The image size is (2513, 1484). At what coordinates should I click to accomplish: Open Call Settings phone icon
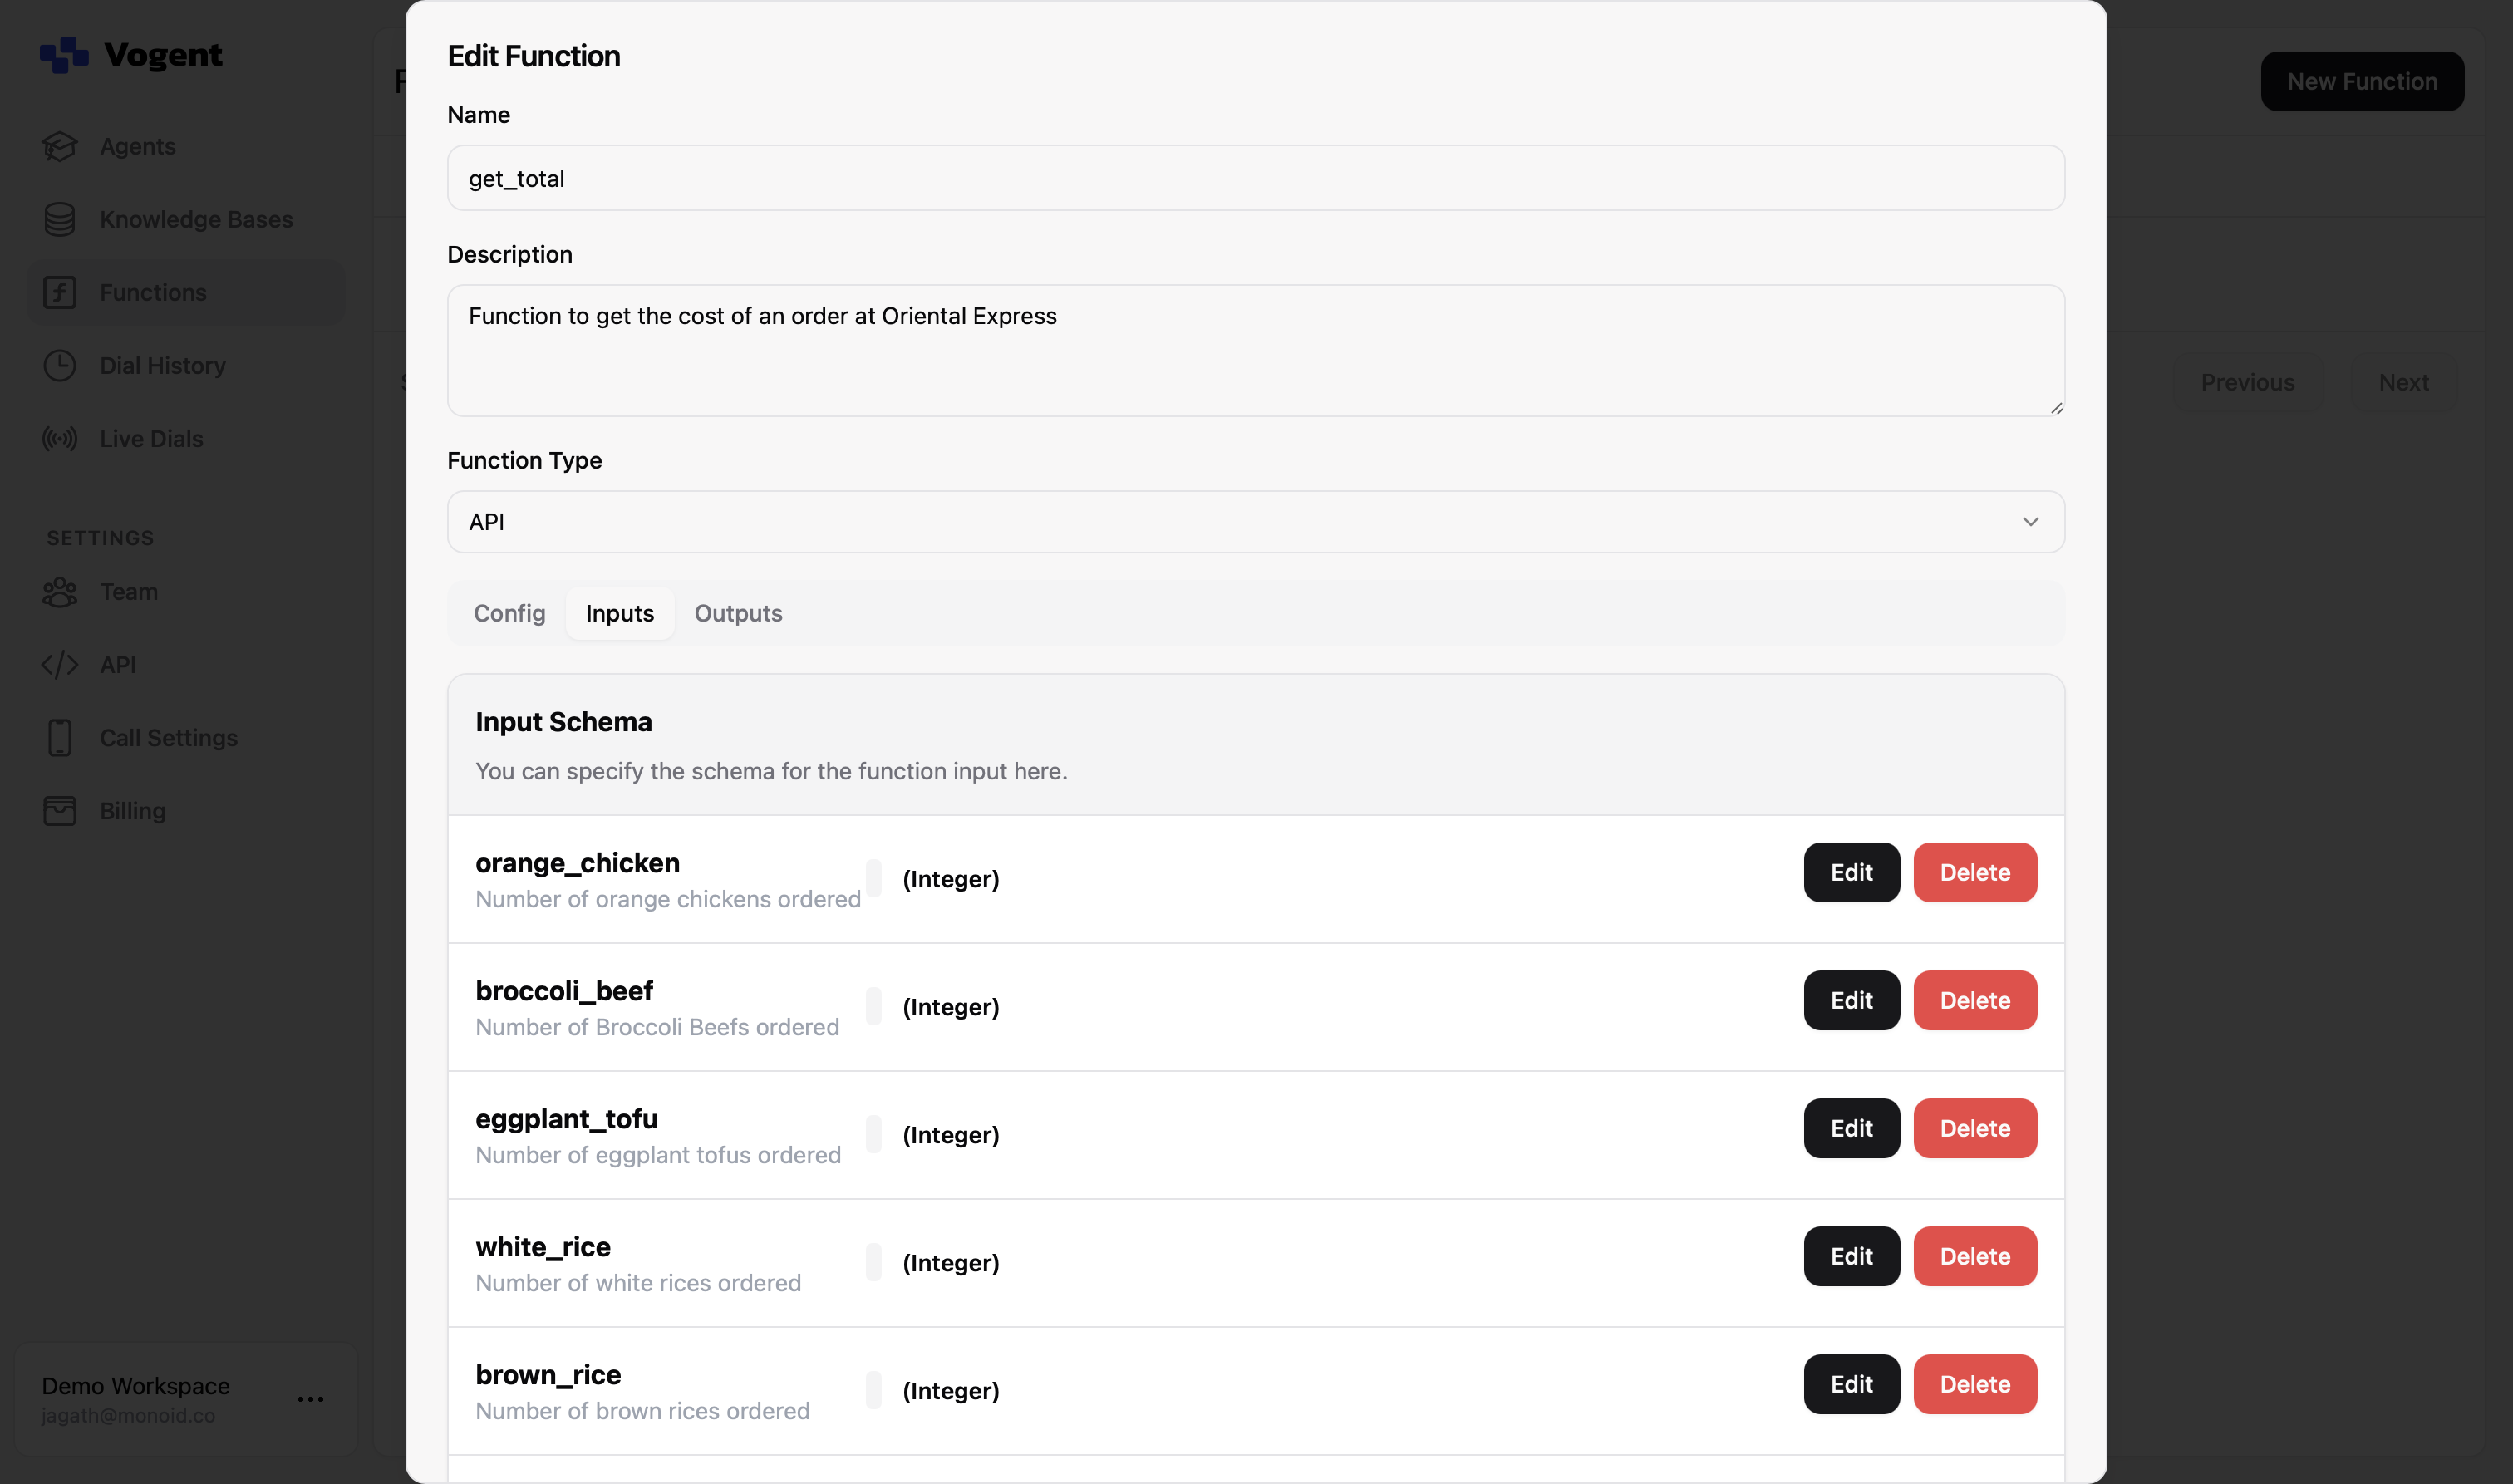point(59,738)
